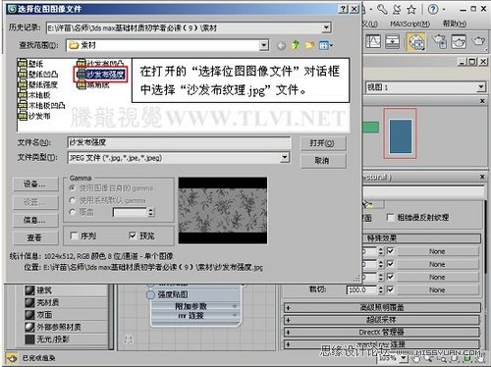Select the 木地板凹凸 image file
Image resolution: width=491 pixels, height=367 pixels.
(x=41, y=105)
